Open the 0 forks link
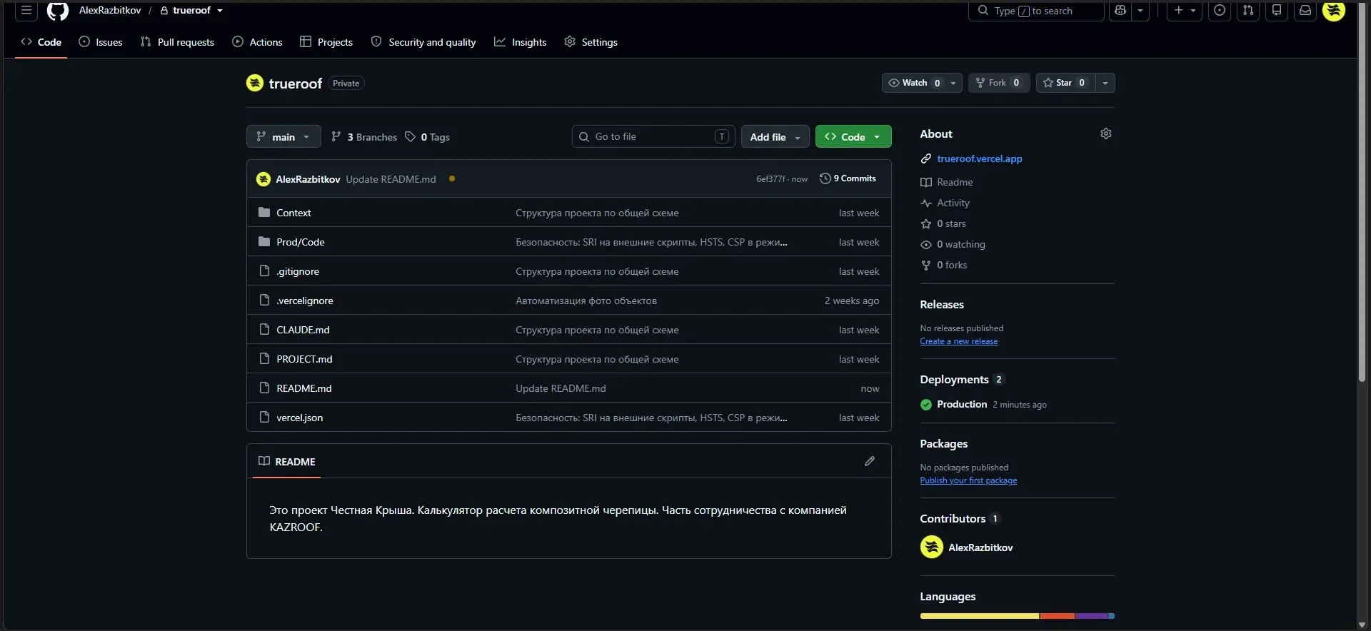This screenshot has width=1371, height=631. point(952,265)
